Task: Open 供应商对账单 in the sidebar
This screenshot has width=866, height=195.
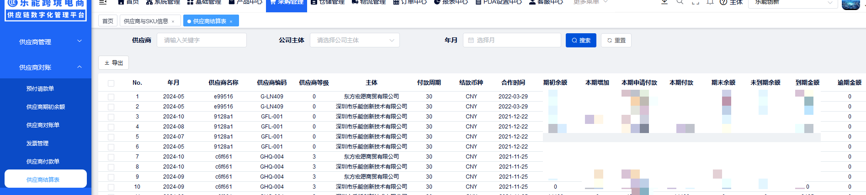Action: click(x=43, y=125)
